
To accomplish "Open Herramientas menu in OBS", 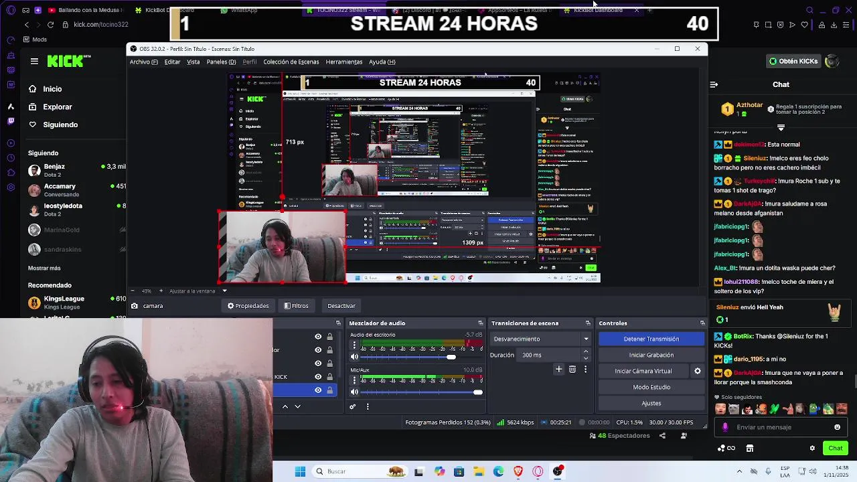I will coord(343,62).
